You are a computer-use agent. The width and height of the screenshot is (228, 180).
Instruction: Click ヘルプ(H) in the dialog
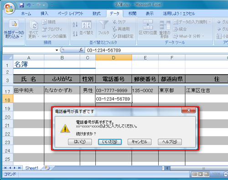[x=170, y=142]
